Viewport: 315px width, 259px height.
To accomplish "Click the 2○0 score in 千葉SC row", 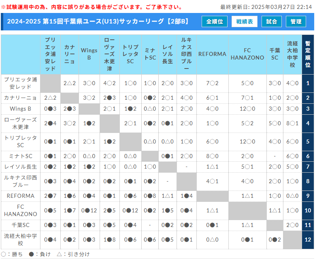I will tap(292, 225).
